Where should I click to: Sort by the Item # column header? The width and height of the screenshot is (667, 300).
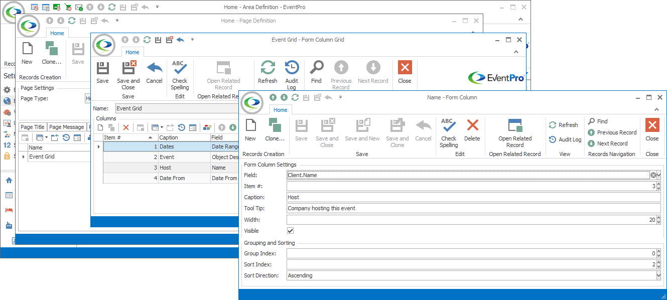click(x=130, y=137)
